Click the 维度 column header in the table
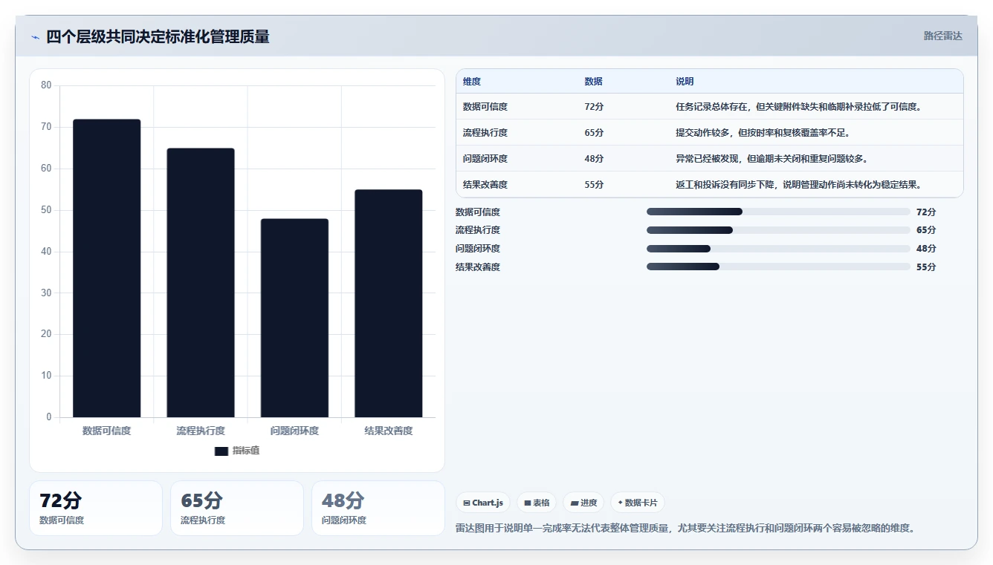Viewport: 993px width, 565px height. [472, 82]
